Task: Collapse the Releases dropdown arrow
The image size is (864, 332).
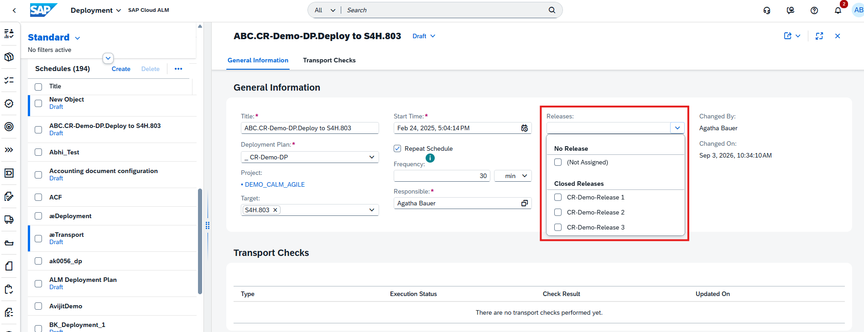Action: point(677,128)
